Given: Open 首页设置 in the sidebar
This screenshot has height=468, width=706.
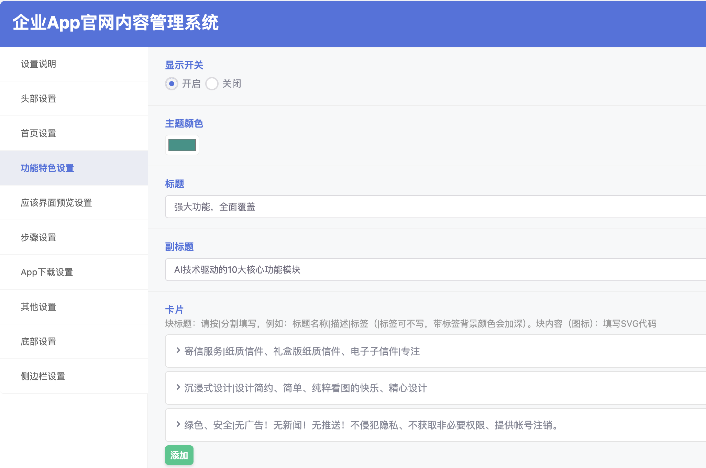Looking at the screenshot, I should point(74,133).
